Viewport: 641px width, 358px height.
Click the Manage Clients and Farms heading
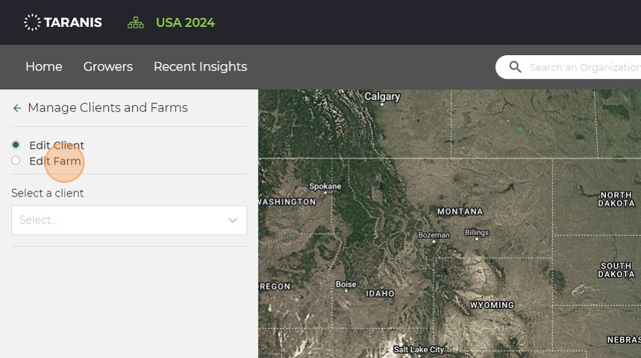tap(107, 108)
